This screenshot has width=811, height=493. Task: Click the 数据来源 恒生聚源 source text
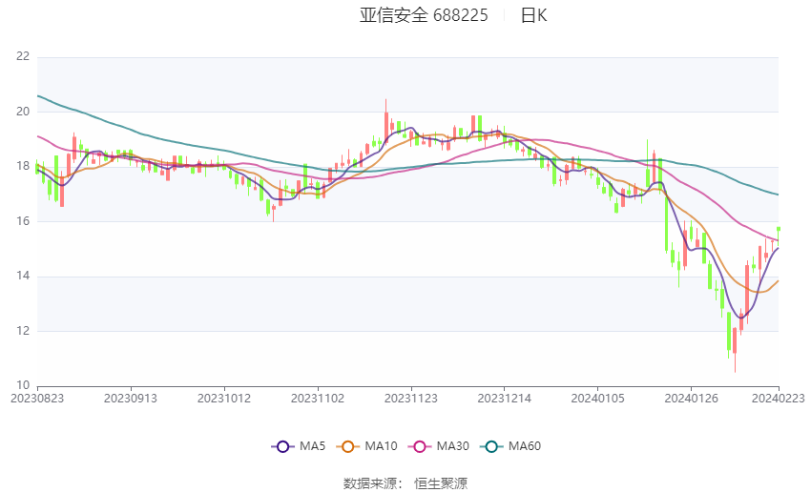coord(405,483)
